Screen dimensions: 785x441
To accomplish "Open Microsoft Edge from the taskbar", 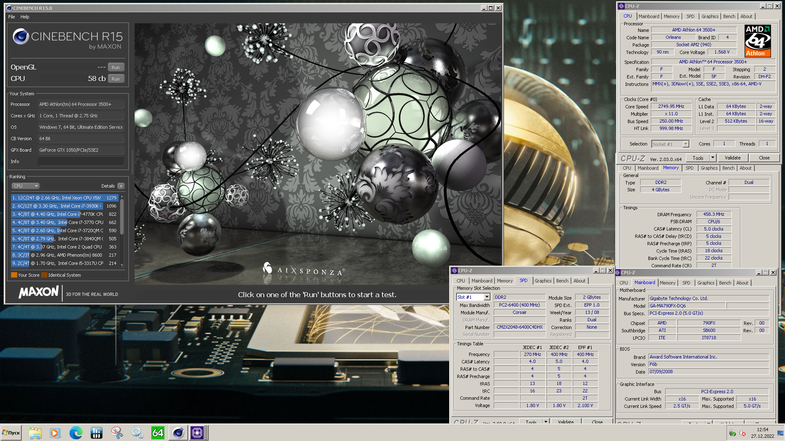I will 76,432.
